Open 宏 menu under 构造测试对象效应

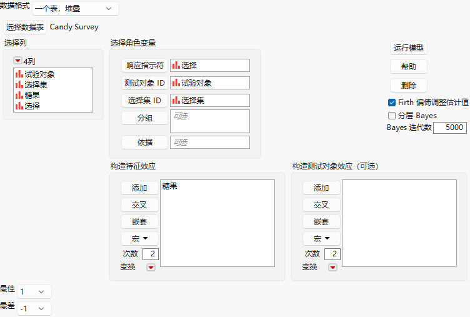coord(321,238)
